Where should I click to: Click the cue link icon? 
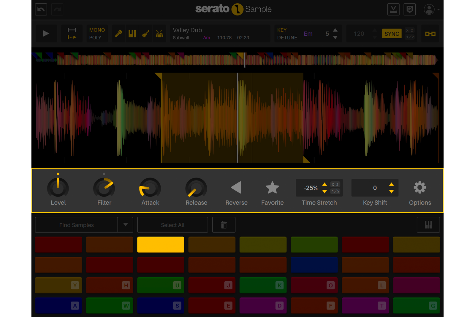(x=430, y=33)
